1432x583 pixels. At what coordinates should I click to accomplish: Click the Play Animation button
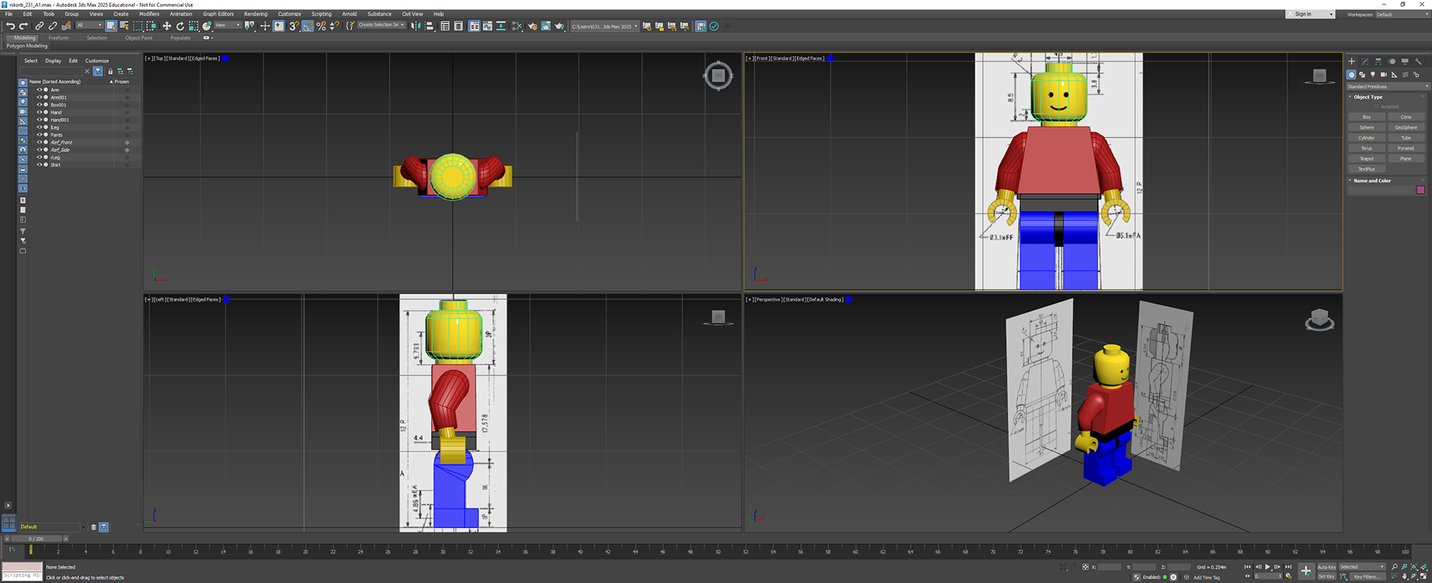click(x=1267, y=567)
